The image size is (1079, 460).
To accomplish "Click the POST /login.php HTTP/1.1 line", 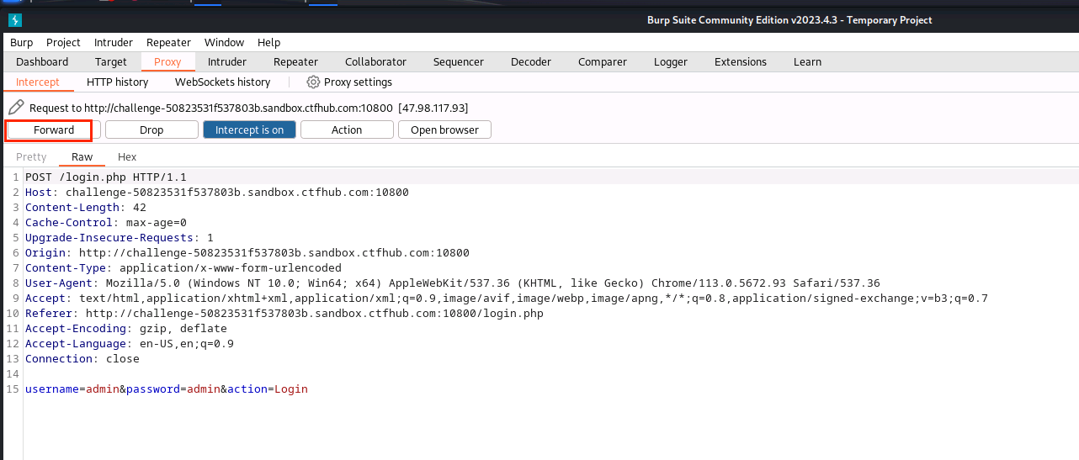I will pos(106,177).
